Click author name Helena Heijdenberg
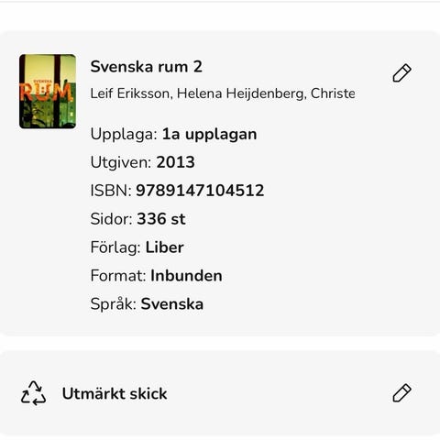This screenshot has height=440, width=440. point(242,93)
